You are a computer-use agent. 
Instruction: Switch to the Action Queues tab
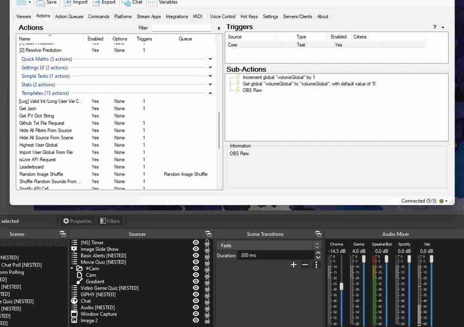pos(69,17)
